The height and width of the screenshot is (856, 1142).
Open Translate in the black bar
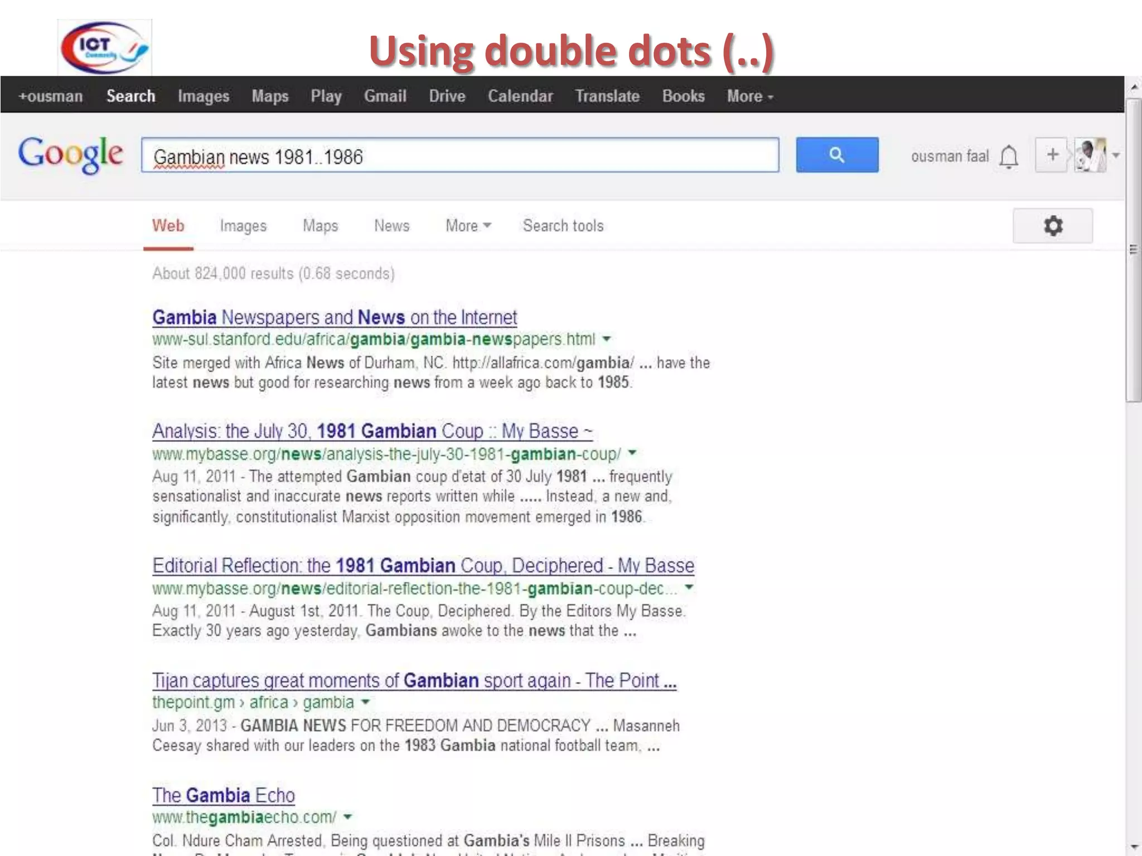(607, 96)
